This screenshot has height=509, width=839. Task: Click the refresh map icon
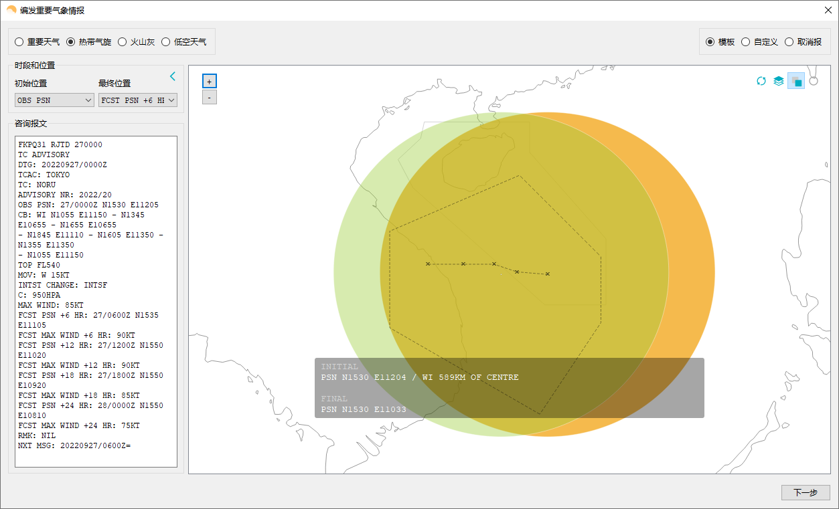point(761,81)
